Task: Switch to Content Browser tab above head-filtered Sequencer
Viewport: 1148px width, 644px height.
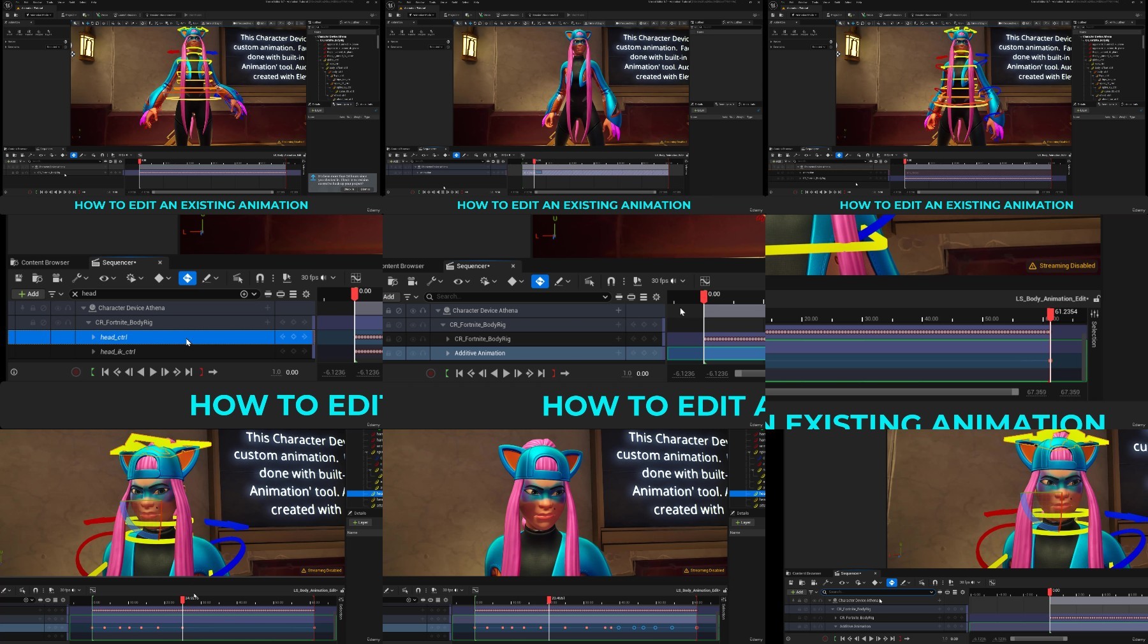Action: click(40, 262)
